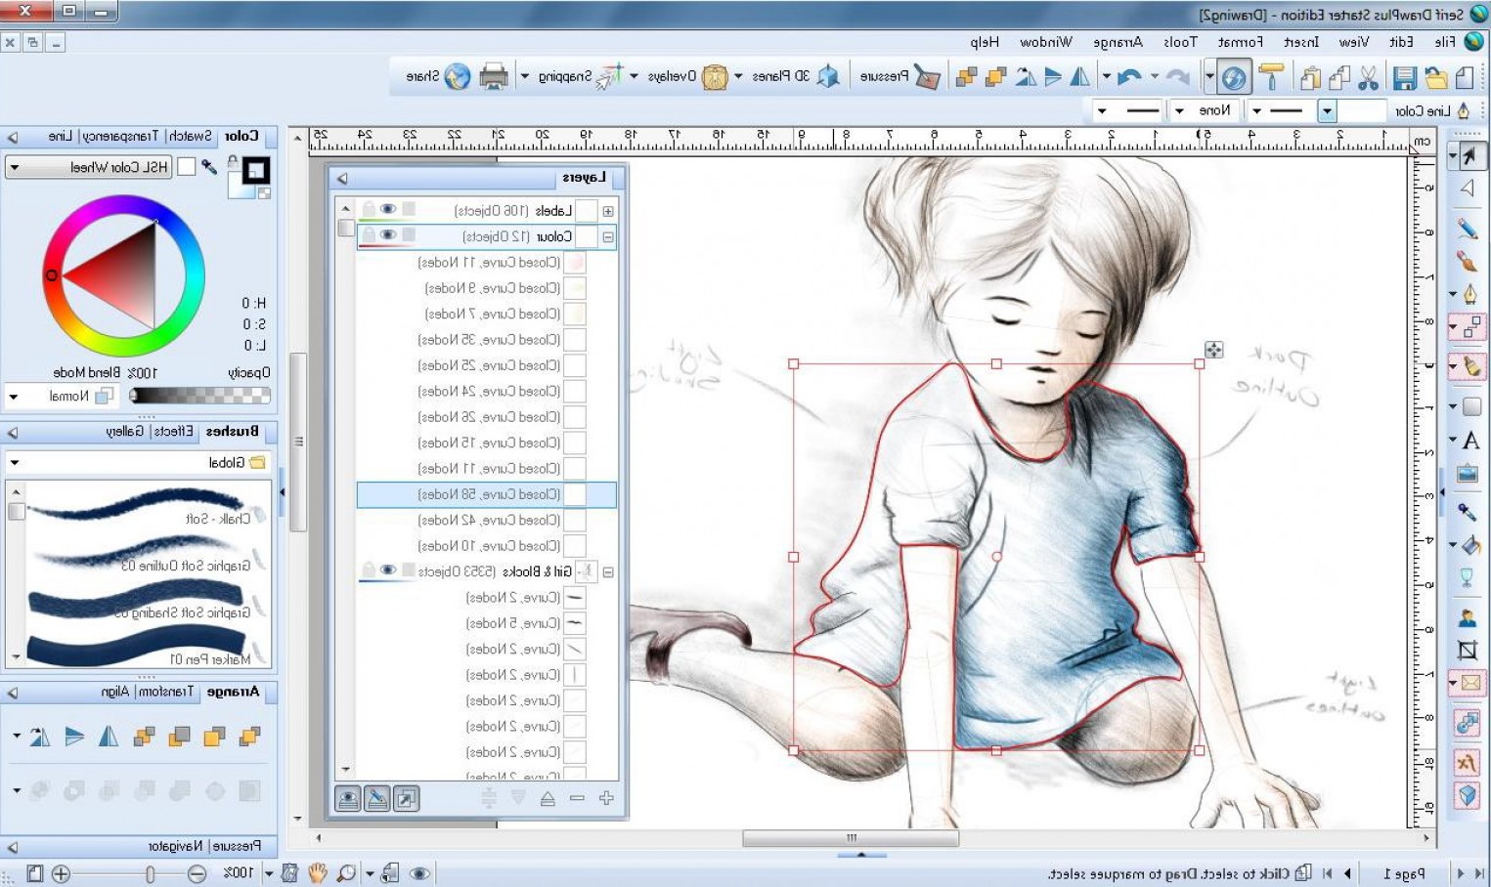Select the Pen tool
Image resolution: width=1491 pixels, height=887 pixels.
pos(1469,294)
